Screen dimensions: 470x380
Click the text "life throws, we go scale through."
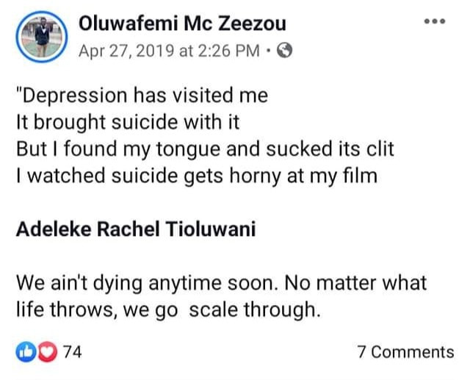tap(168, 309)
